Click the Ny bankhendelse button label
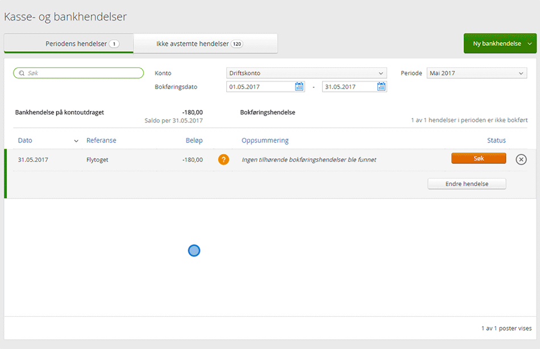Viewport: 540px width, 349px height. pyautogui.click(x=497, y=44)
